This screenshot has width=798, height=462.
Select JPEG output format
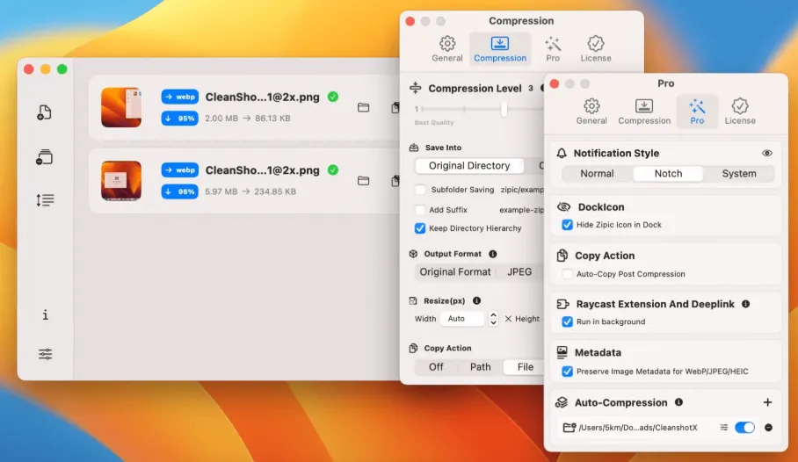519,271
